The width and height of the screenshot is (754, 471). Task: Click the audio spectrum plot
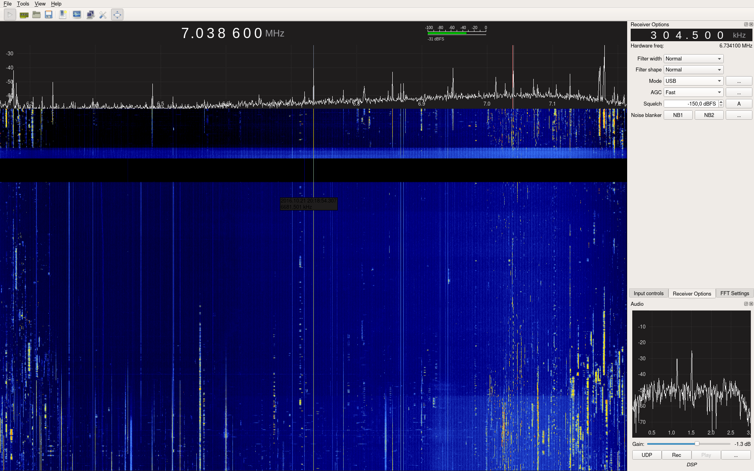point(691,374)
